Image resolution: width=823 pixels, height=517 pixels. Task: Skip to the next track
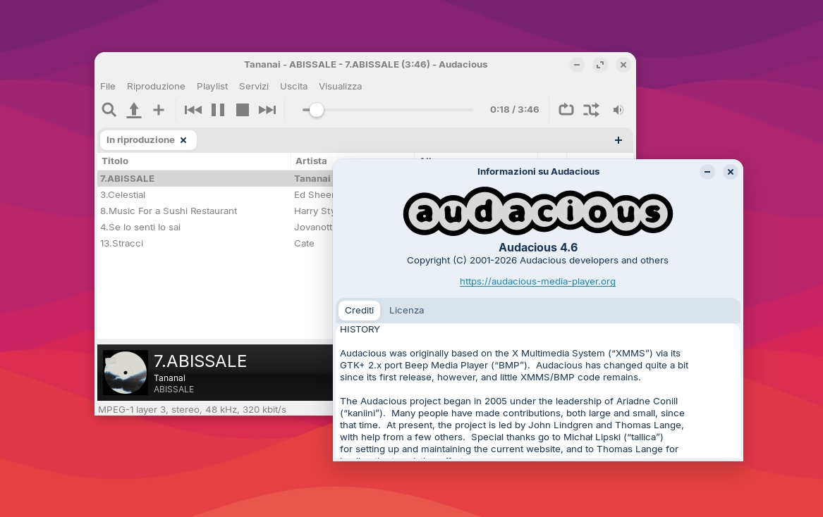click(x=267, y=110)
